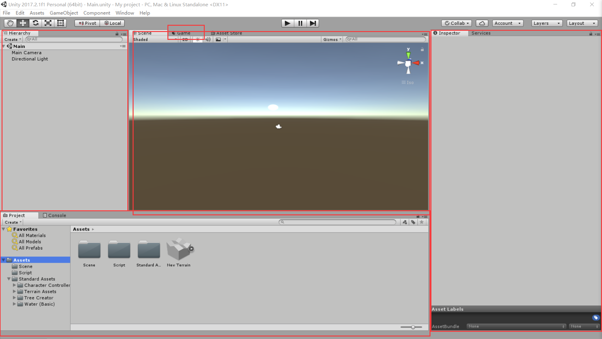Select the New Terrain asset thumbnail
The image size is (602, 339).
179,250
